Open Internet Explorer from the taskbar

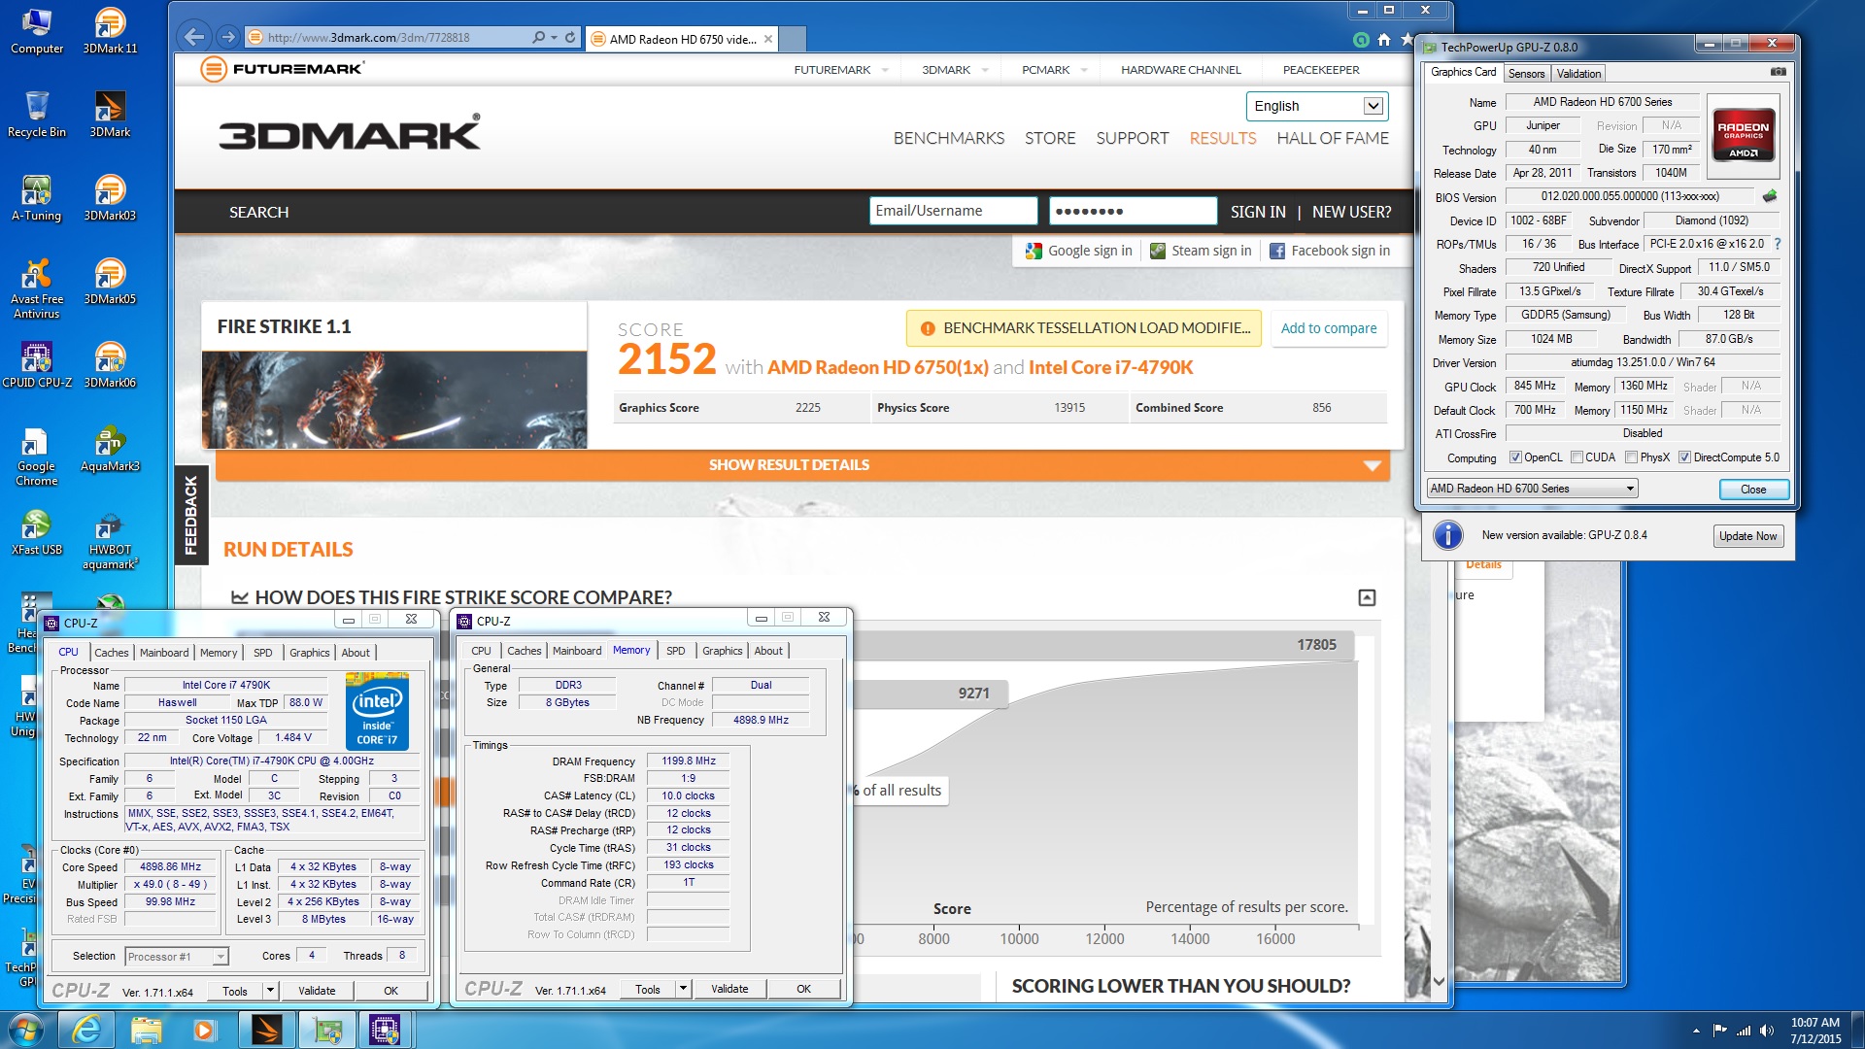pos(86,1030)
